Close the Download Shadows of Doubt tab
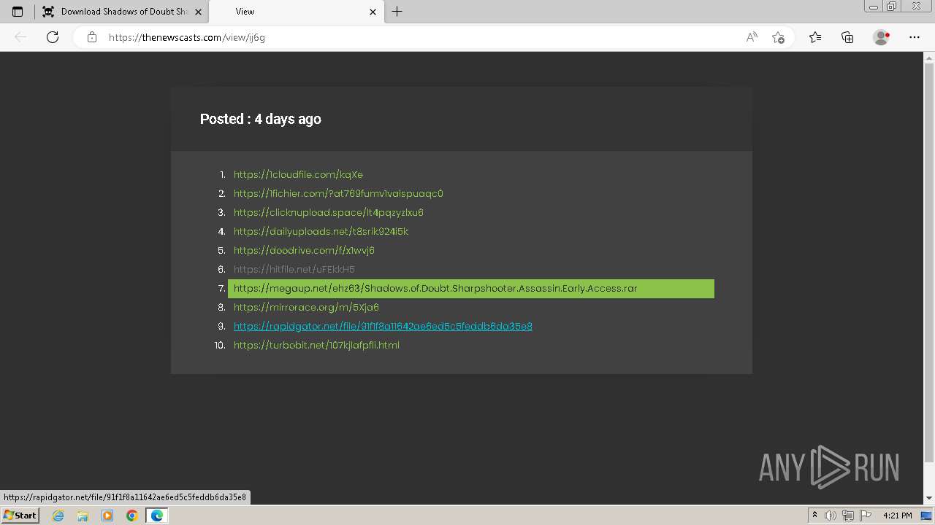 (198, 12)
